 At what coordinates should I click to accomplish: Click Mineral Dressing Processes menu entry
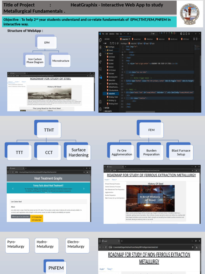point(112,184)
